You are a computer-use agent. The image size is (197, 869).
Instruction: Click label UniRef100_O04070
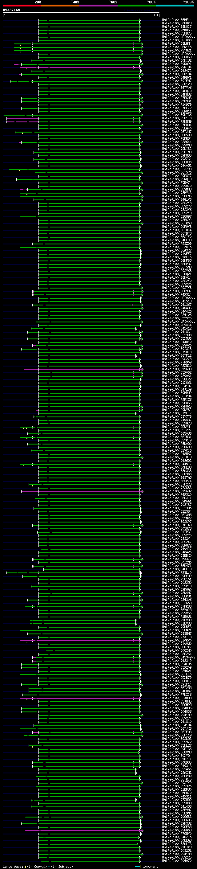tap(177, 861)
